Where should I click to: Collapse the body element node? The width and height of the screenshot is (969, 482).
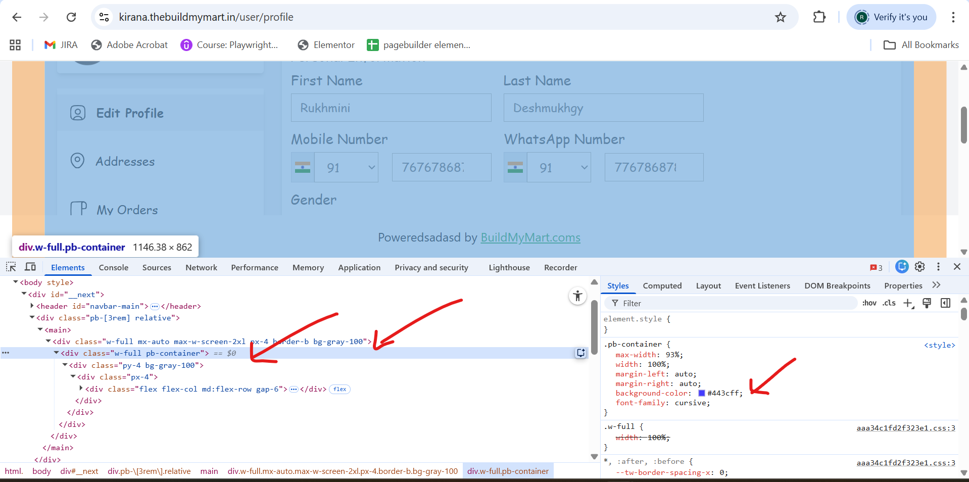click(x=16, y=282)
